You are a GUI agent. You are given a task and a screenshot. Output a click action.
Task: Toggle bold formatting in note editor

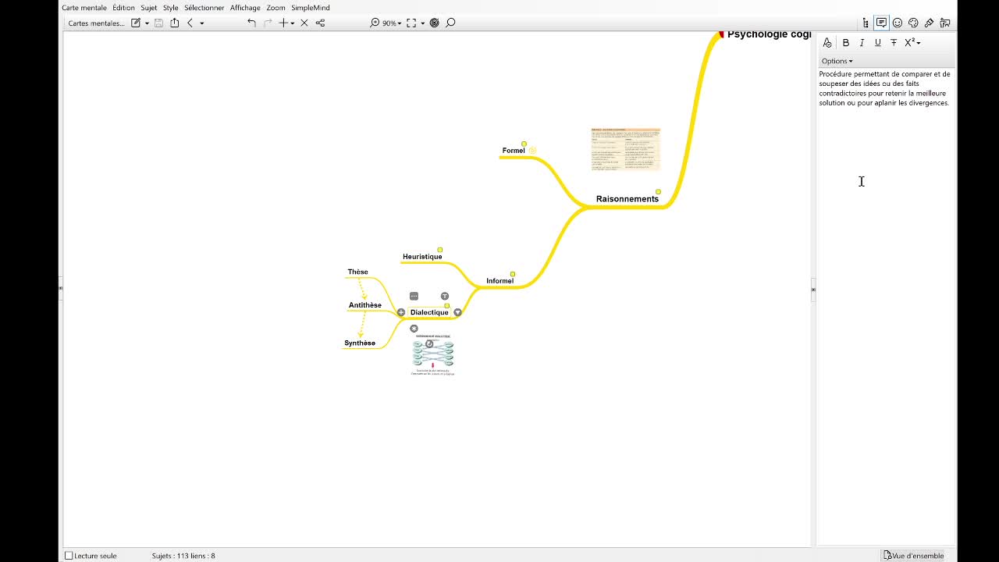pyautogui.click(x=845, y=43)
